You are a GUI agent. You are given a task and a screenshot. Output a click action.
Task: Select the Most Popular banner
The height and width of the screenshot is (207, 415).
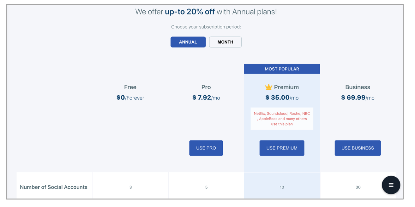click(x=282, y=69)
